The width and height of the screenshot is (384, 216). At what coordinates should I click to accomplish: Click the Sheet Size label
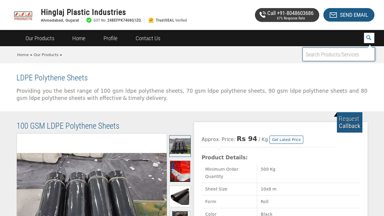coord(216,189)
